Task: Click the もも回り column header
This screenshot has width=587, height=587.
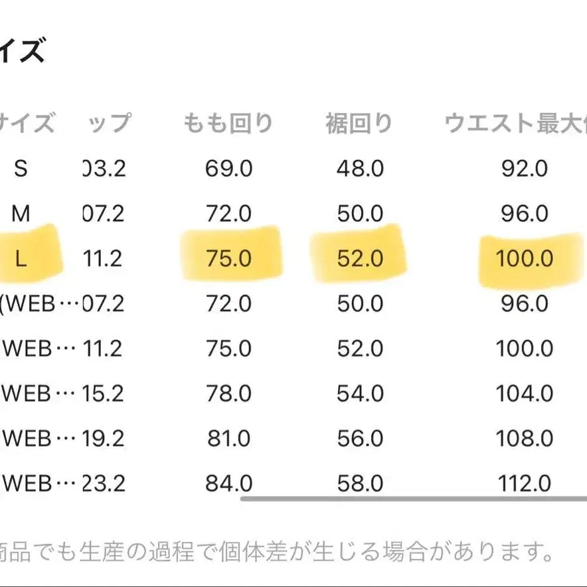Action: pos(228,124)
